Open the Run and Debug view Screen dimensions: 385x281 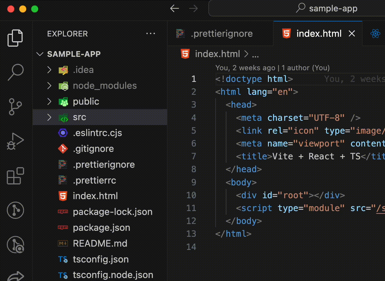[15, 141]
